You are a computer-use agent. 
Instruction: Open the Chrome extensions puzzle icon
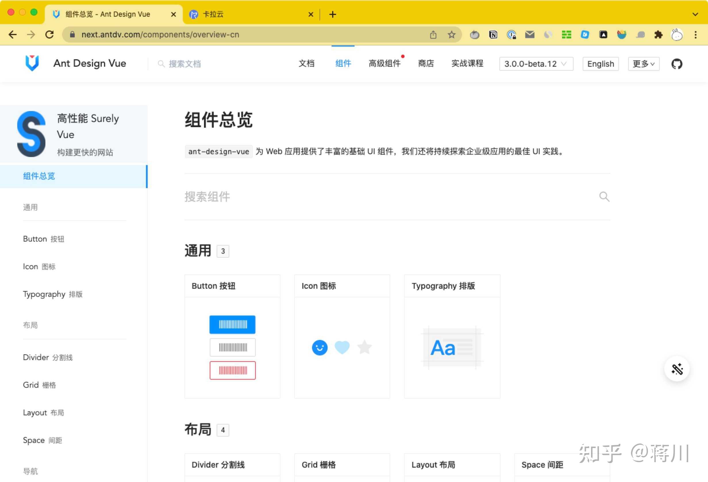click(x=658, y=35)
